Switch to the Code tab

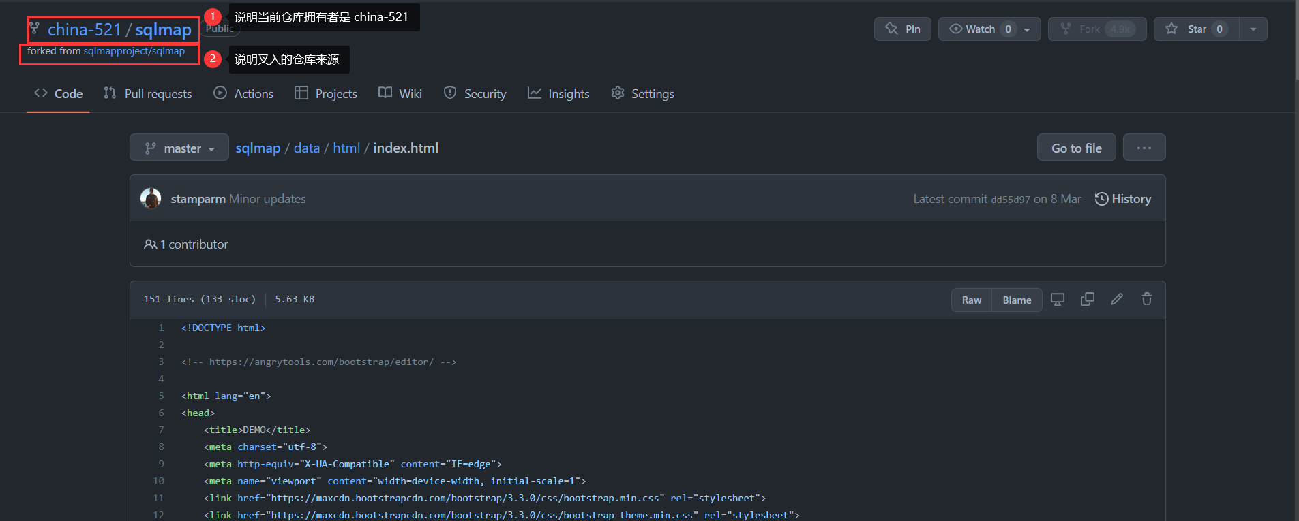pos(59,94)
